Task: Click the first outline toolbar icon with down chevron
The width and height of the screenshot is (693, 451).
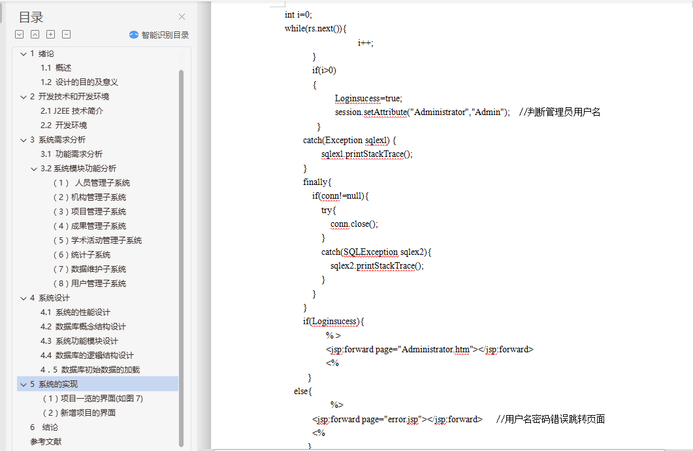Action: pos(20,35)
